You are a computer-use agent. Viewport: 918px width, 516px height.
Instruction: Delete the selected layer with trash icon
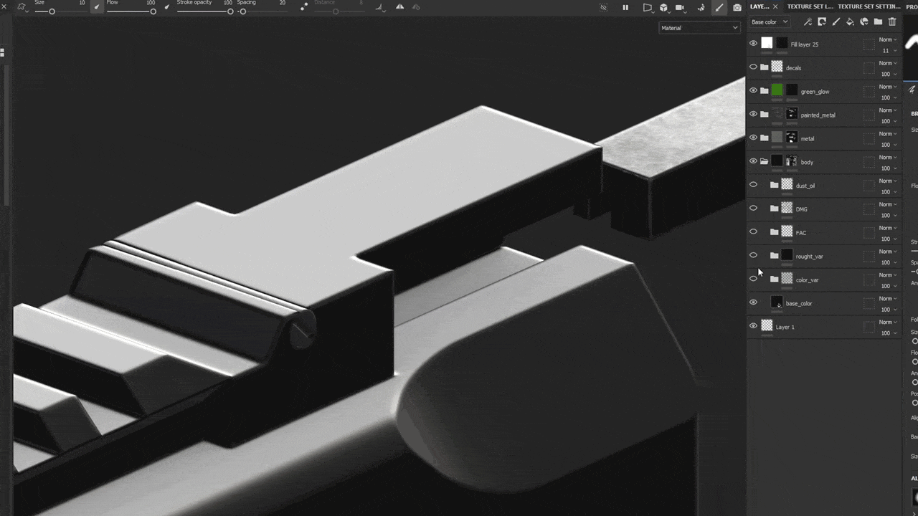coord(892,22)
